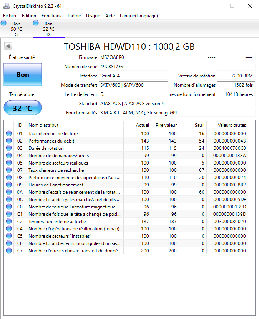Click the previous disk arrow button
Screen dimensions: 259x319
pyautogui.click(x=8, y=46)
